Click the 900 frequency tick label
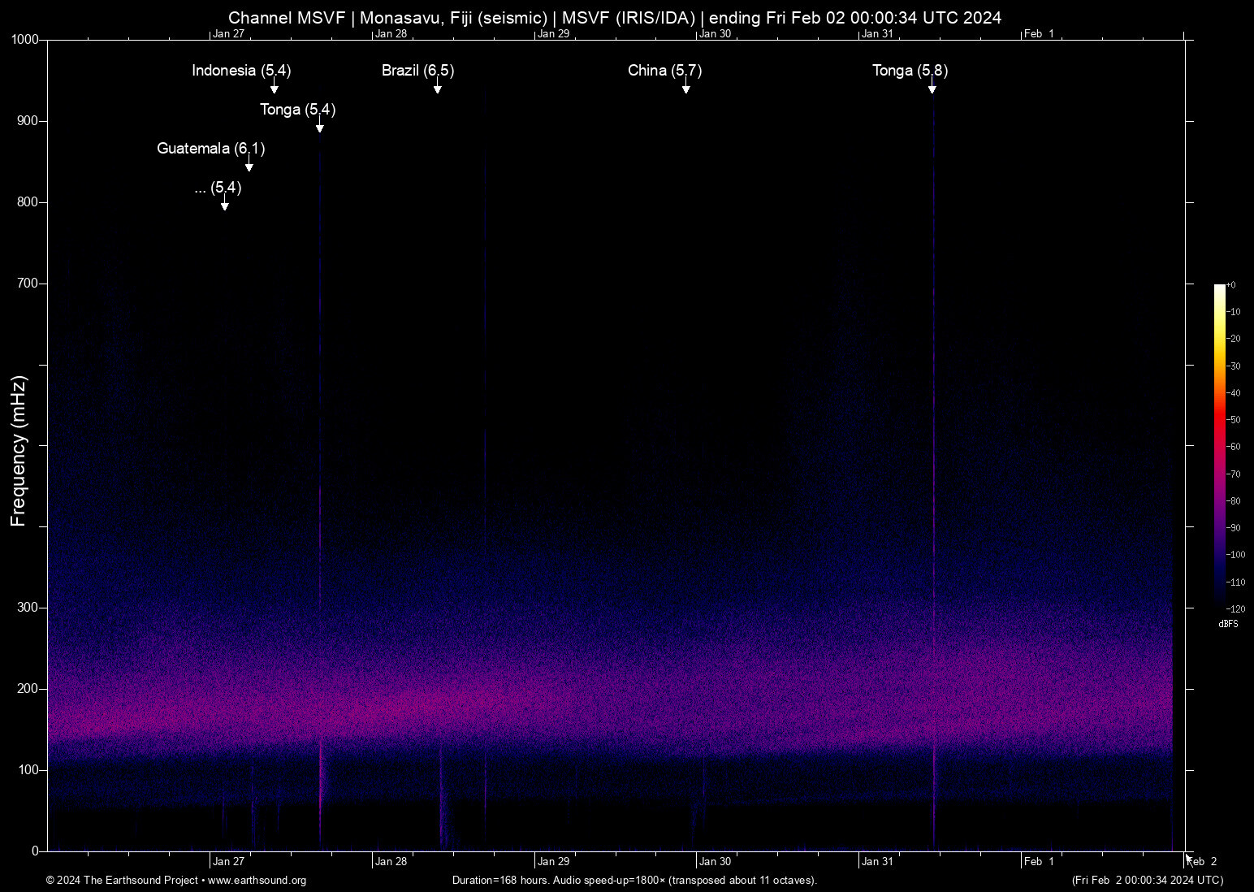This screenshot has height=892, width=1254. [x=28, y=121]
